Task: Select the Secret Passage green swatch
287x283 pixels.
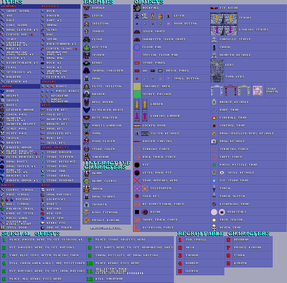Action: (137, 94)
